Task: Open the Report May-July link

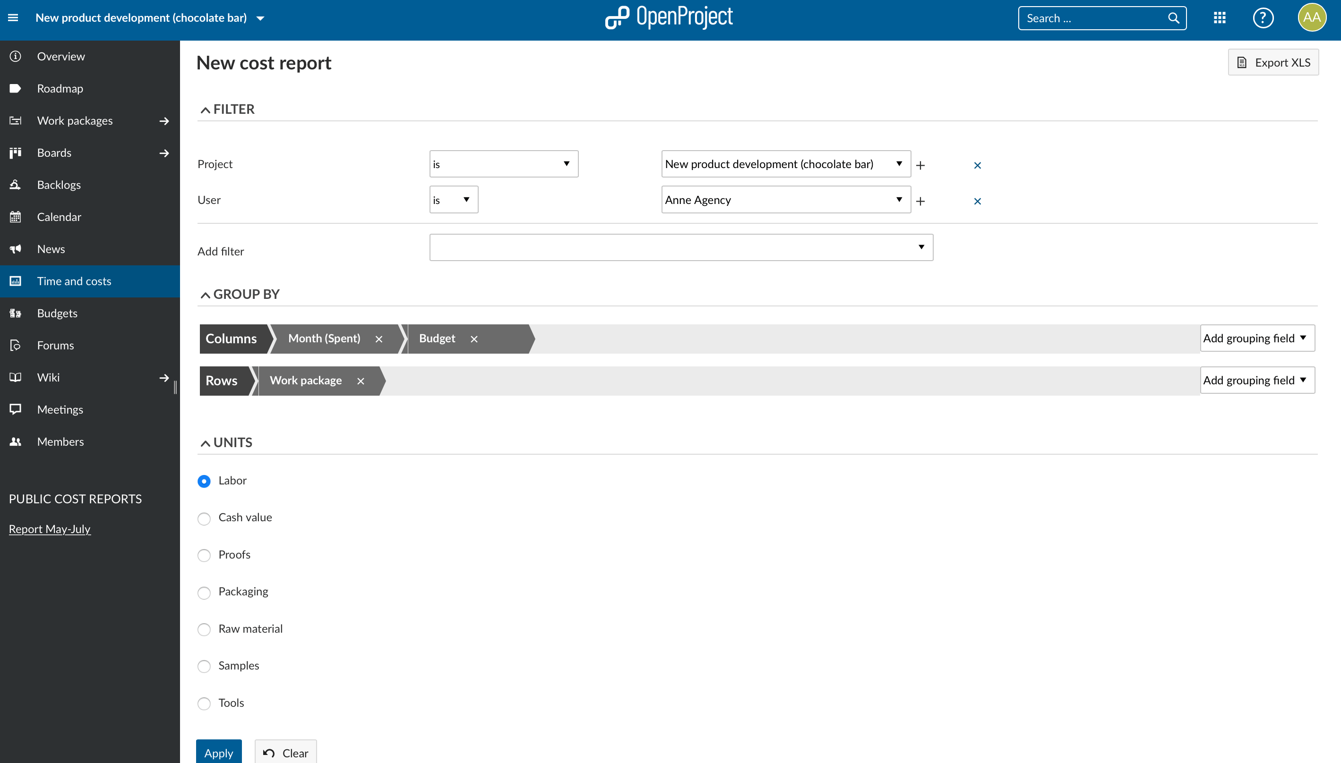Action: point(50,529)
